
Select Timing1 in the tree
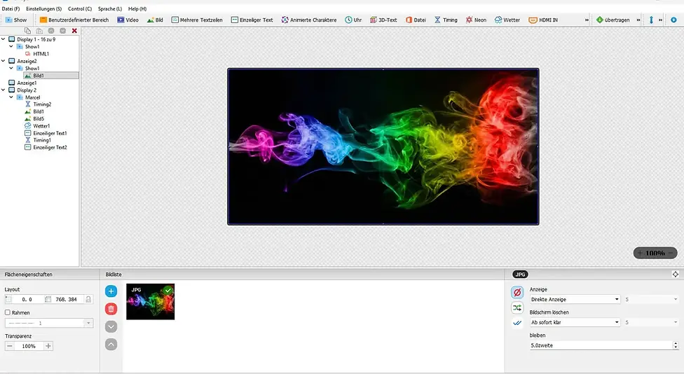click(x=42, y=140)
